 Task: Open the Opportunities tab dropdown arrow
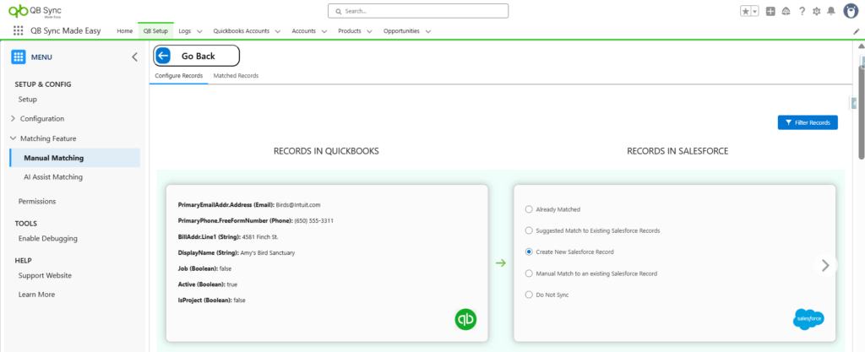[427, 31]
